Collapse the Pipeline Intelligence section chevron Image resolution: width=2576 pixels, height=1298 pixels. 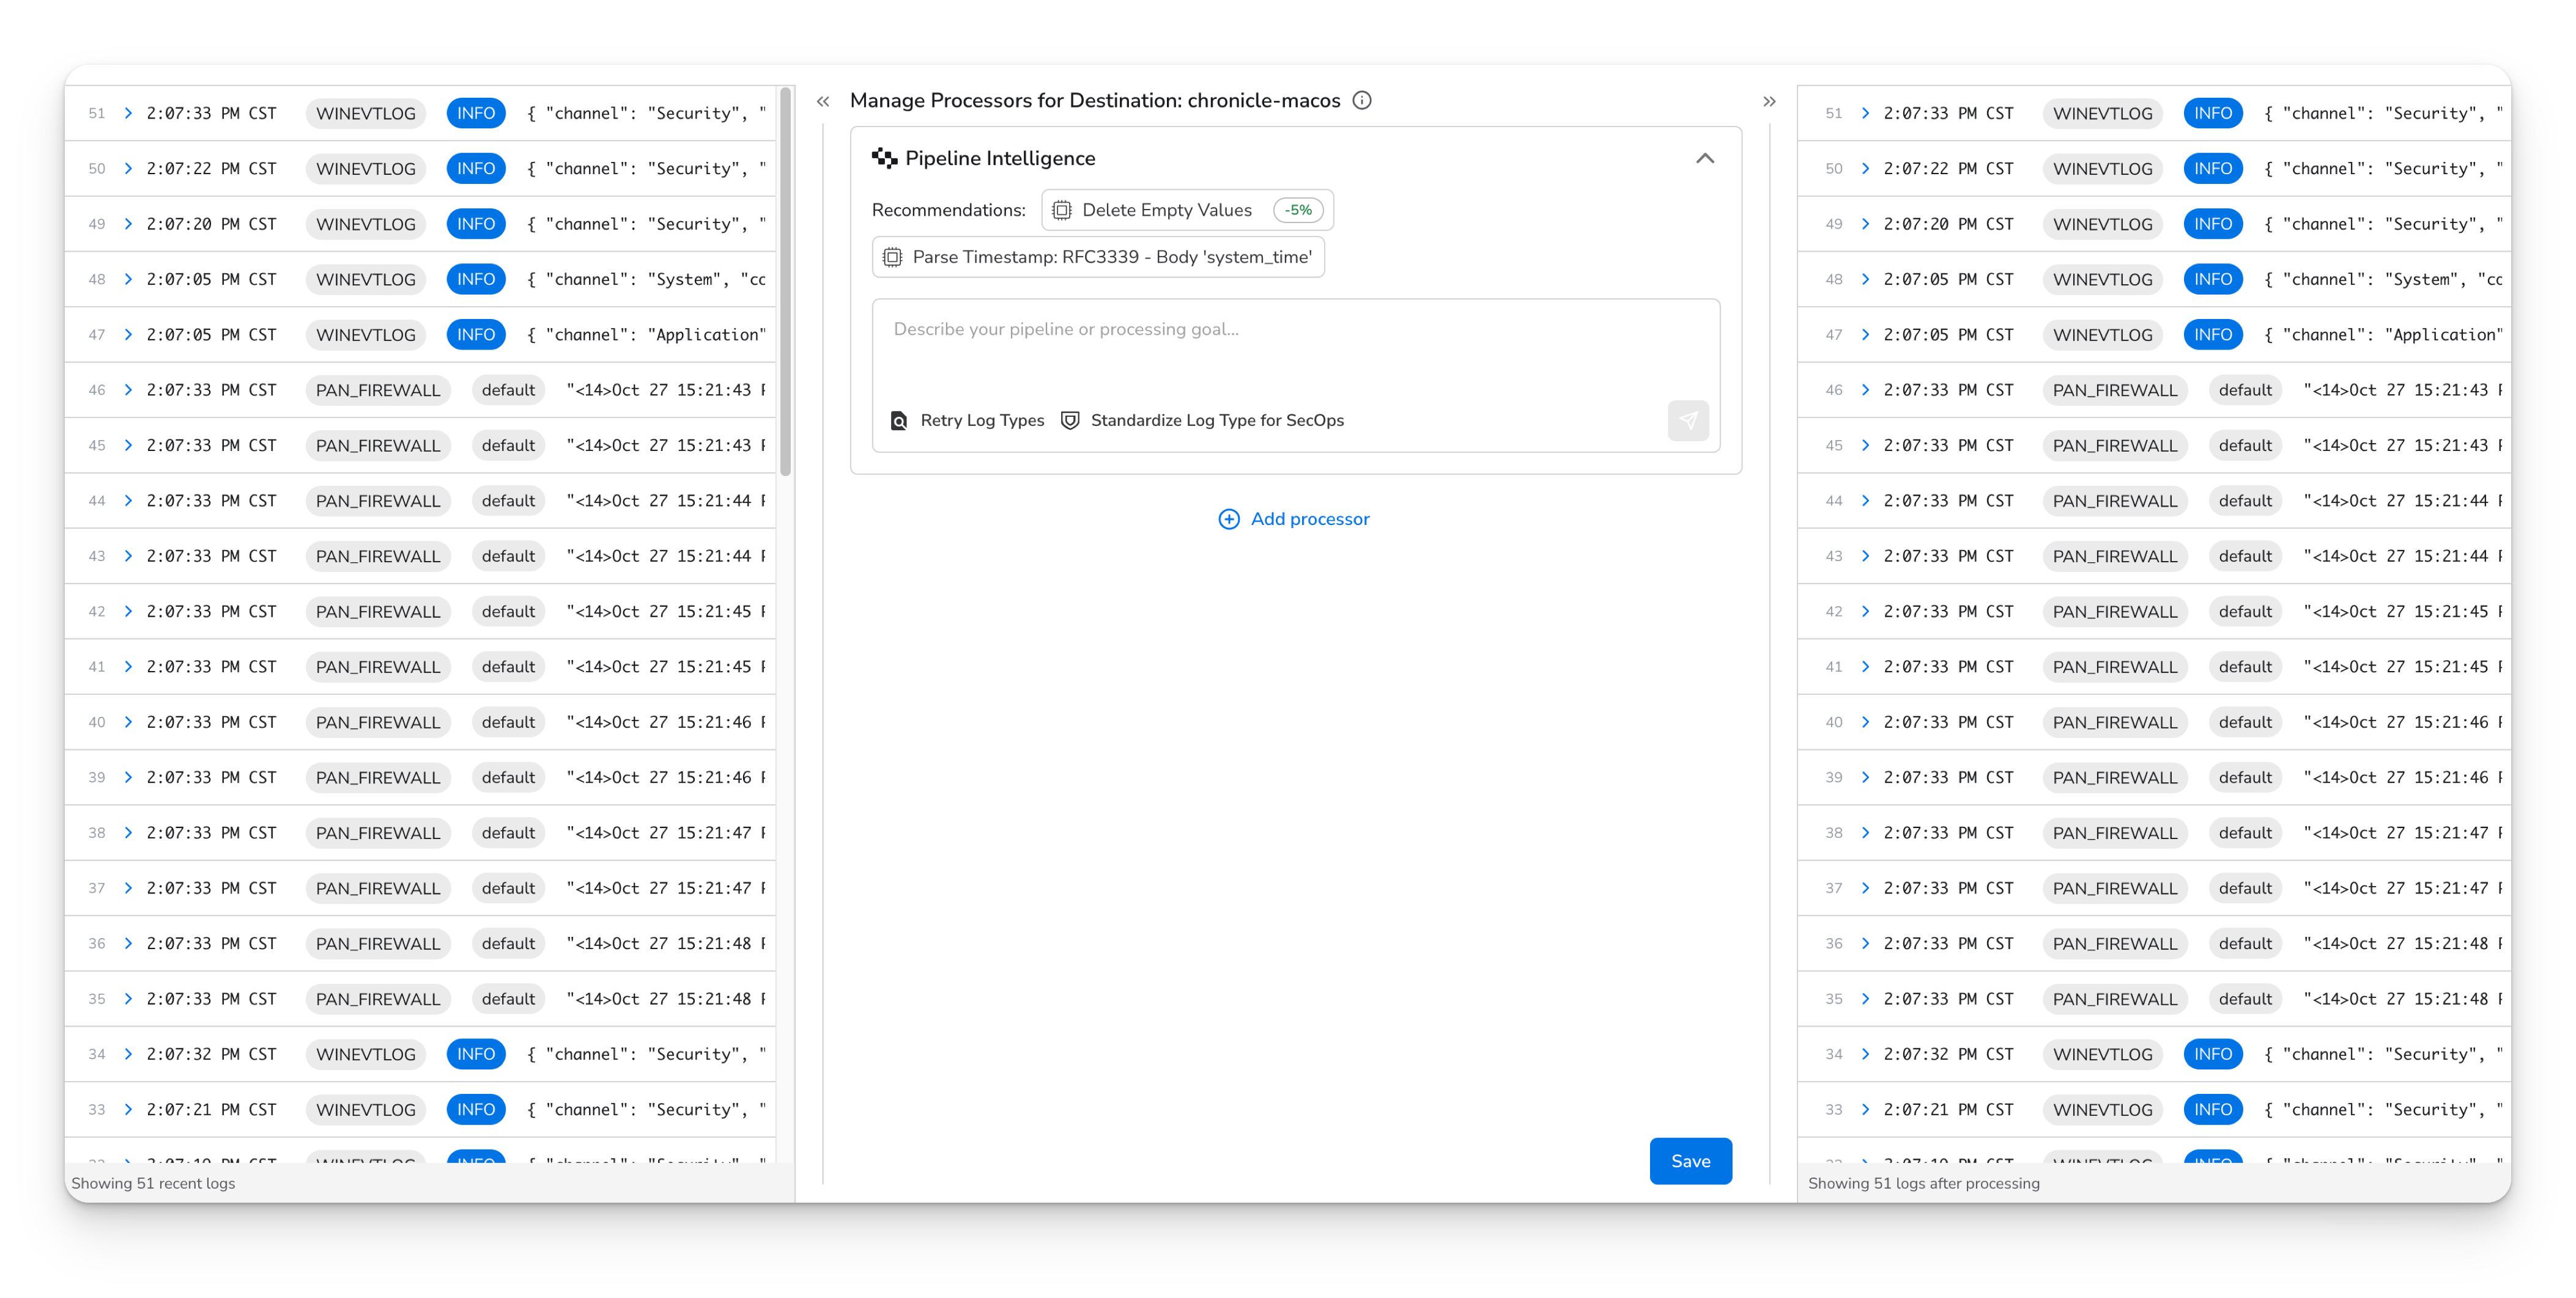1705,158
